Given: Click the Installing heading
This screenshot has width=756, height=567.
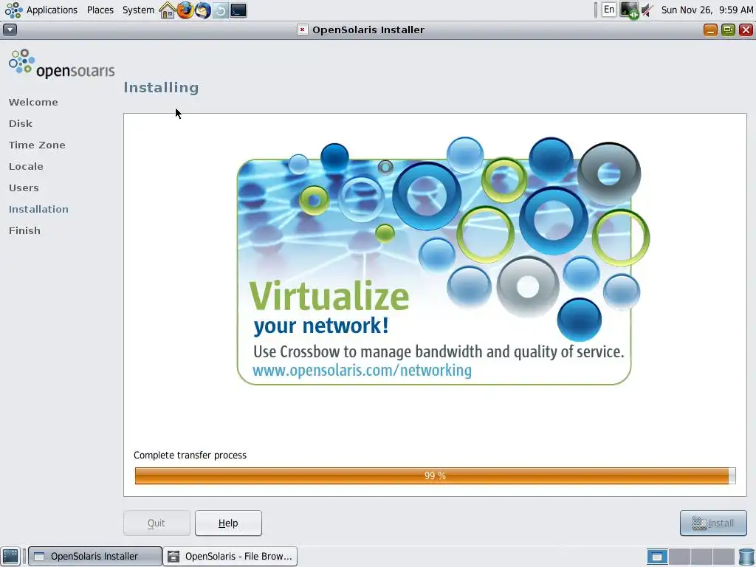Looking at the screenshot, I should pos(161,87).
